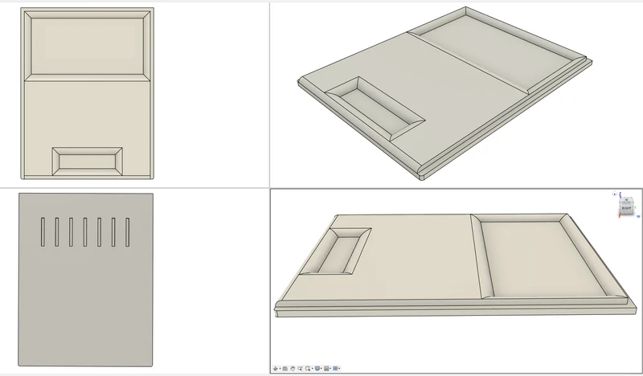643x376 pixels.
Task: Open the ViewCube options dropdown arrow
Action: (x=638, y=216)
